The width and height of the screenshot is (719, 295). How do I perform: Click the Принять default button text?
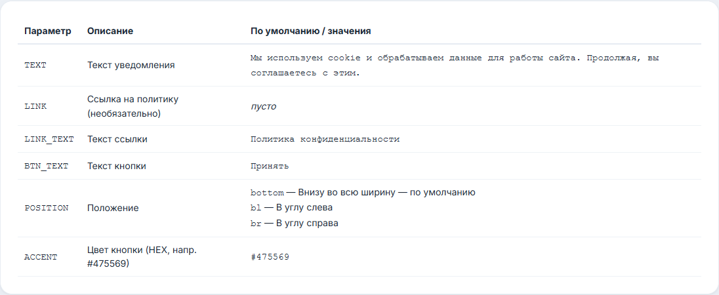tap(270, 167)
